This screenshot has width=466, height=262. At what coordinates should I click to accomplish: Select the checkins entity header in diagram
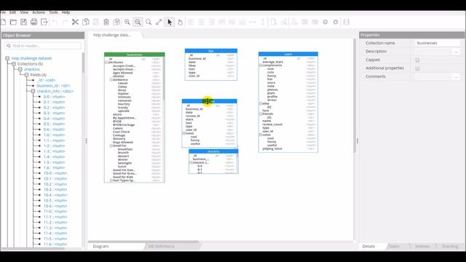tap(213, 151)
